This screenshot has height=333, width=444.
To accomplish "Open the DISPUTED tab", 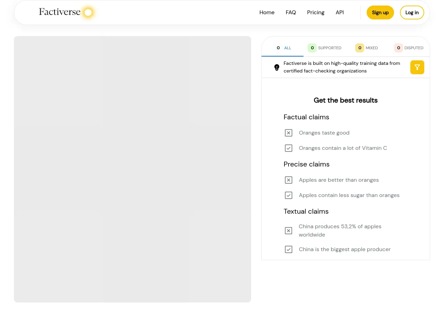I will 409,48.
